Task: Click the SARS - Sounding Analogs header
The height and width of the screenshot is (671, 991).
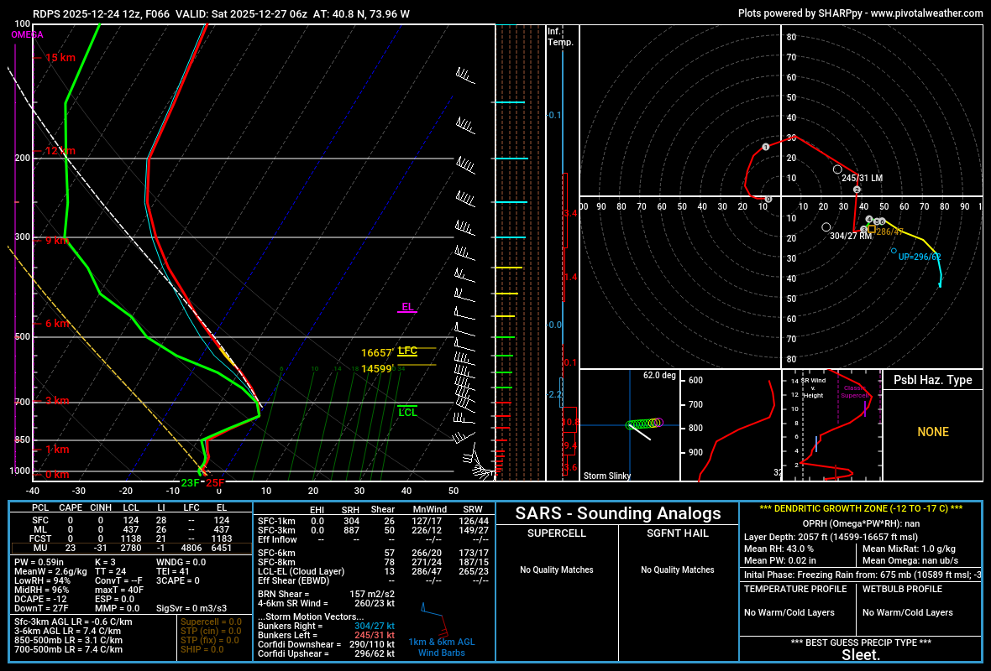Action: pos(617,513)
